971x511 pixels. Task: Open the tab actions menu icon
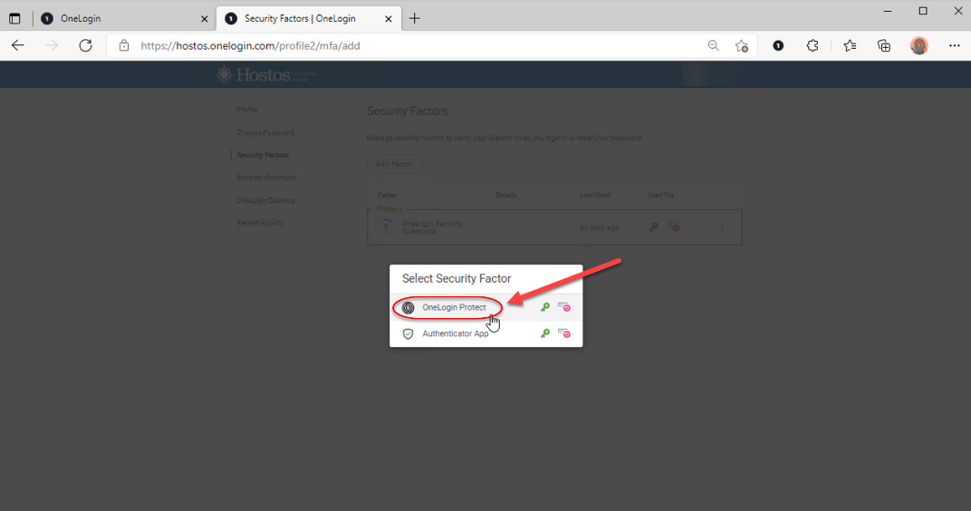14,19
